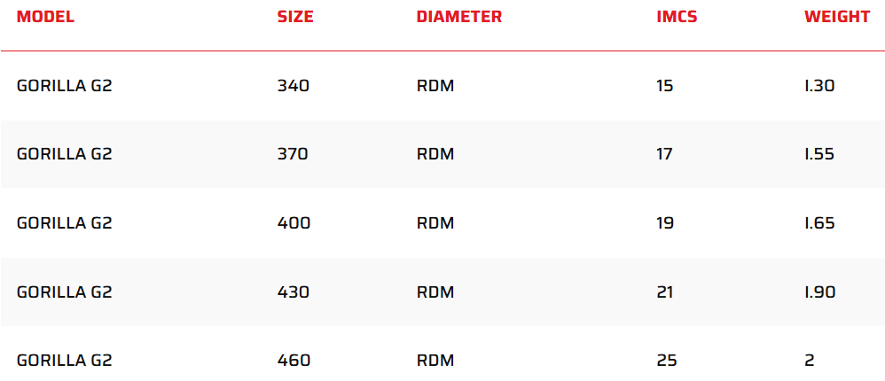Click the size 400 cell
The height and width of the screenshot is (381, 885).
coord(294,223)
